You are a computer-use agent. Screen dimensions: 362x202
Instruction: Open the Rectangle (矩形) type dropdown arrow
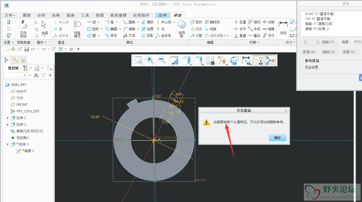tap(102, 29)
